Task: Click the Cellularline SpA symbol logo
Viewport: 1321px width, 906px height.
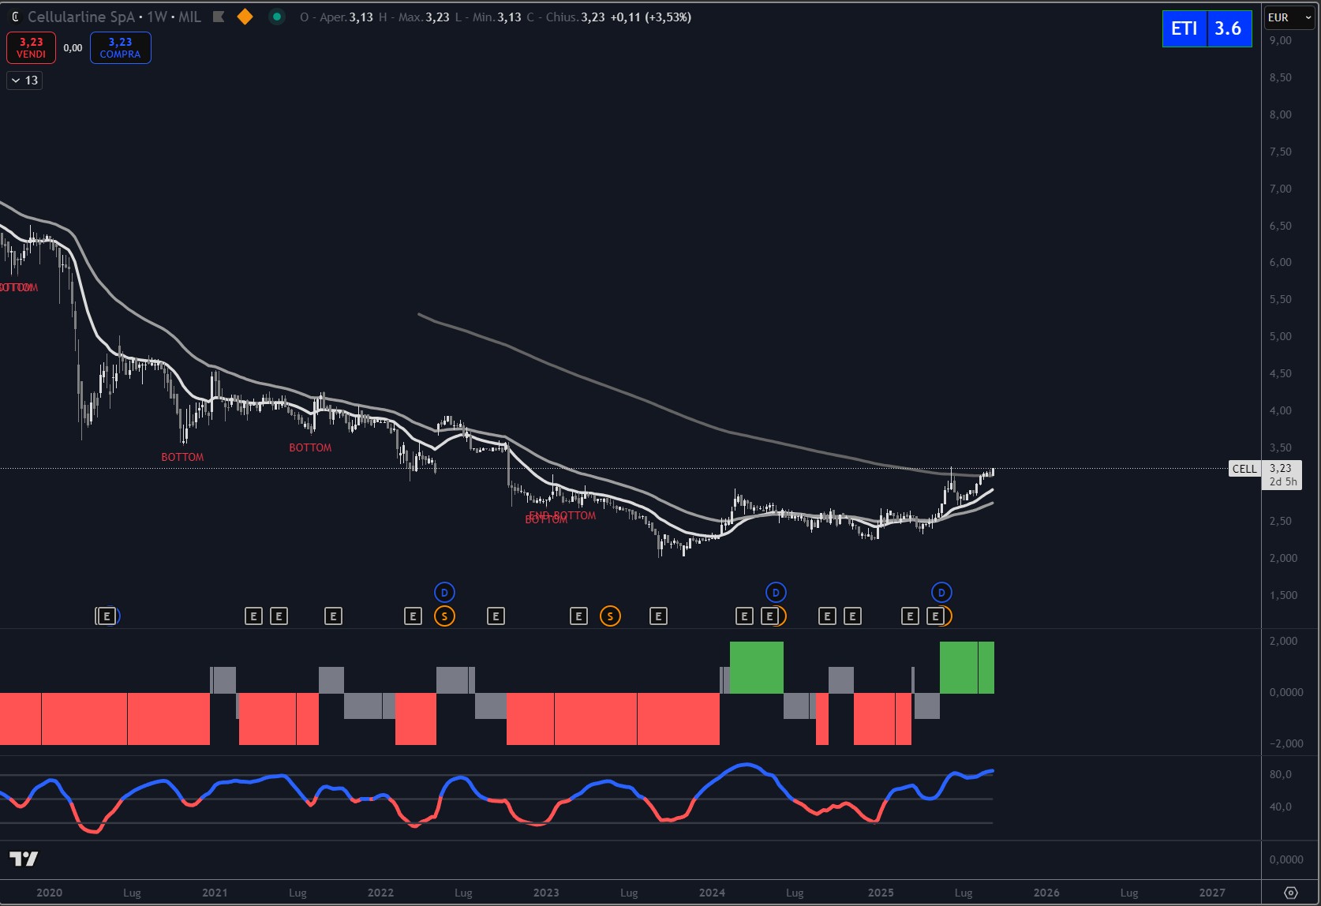Action: 15,17
